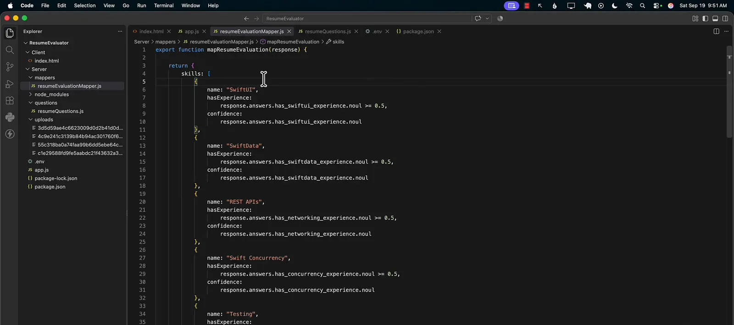Open the Search view in activity bar
This screenshot has width=734, height=325.
point(10,50)
